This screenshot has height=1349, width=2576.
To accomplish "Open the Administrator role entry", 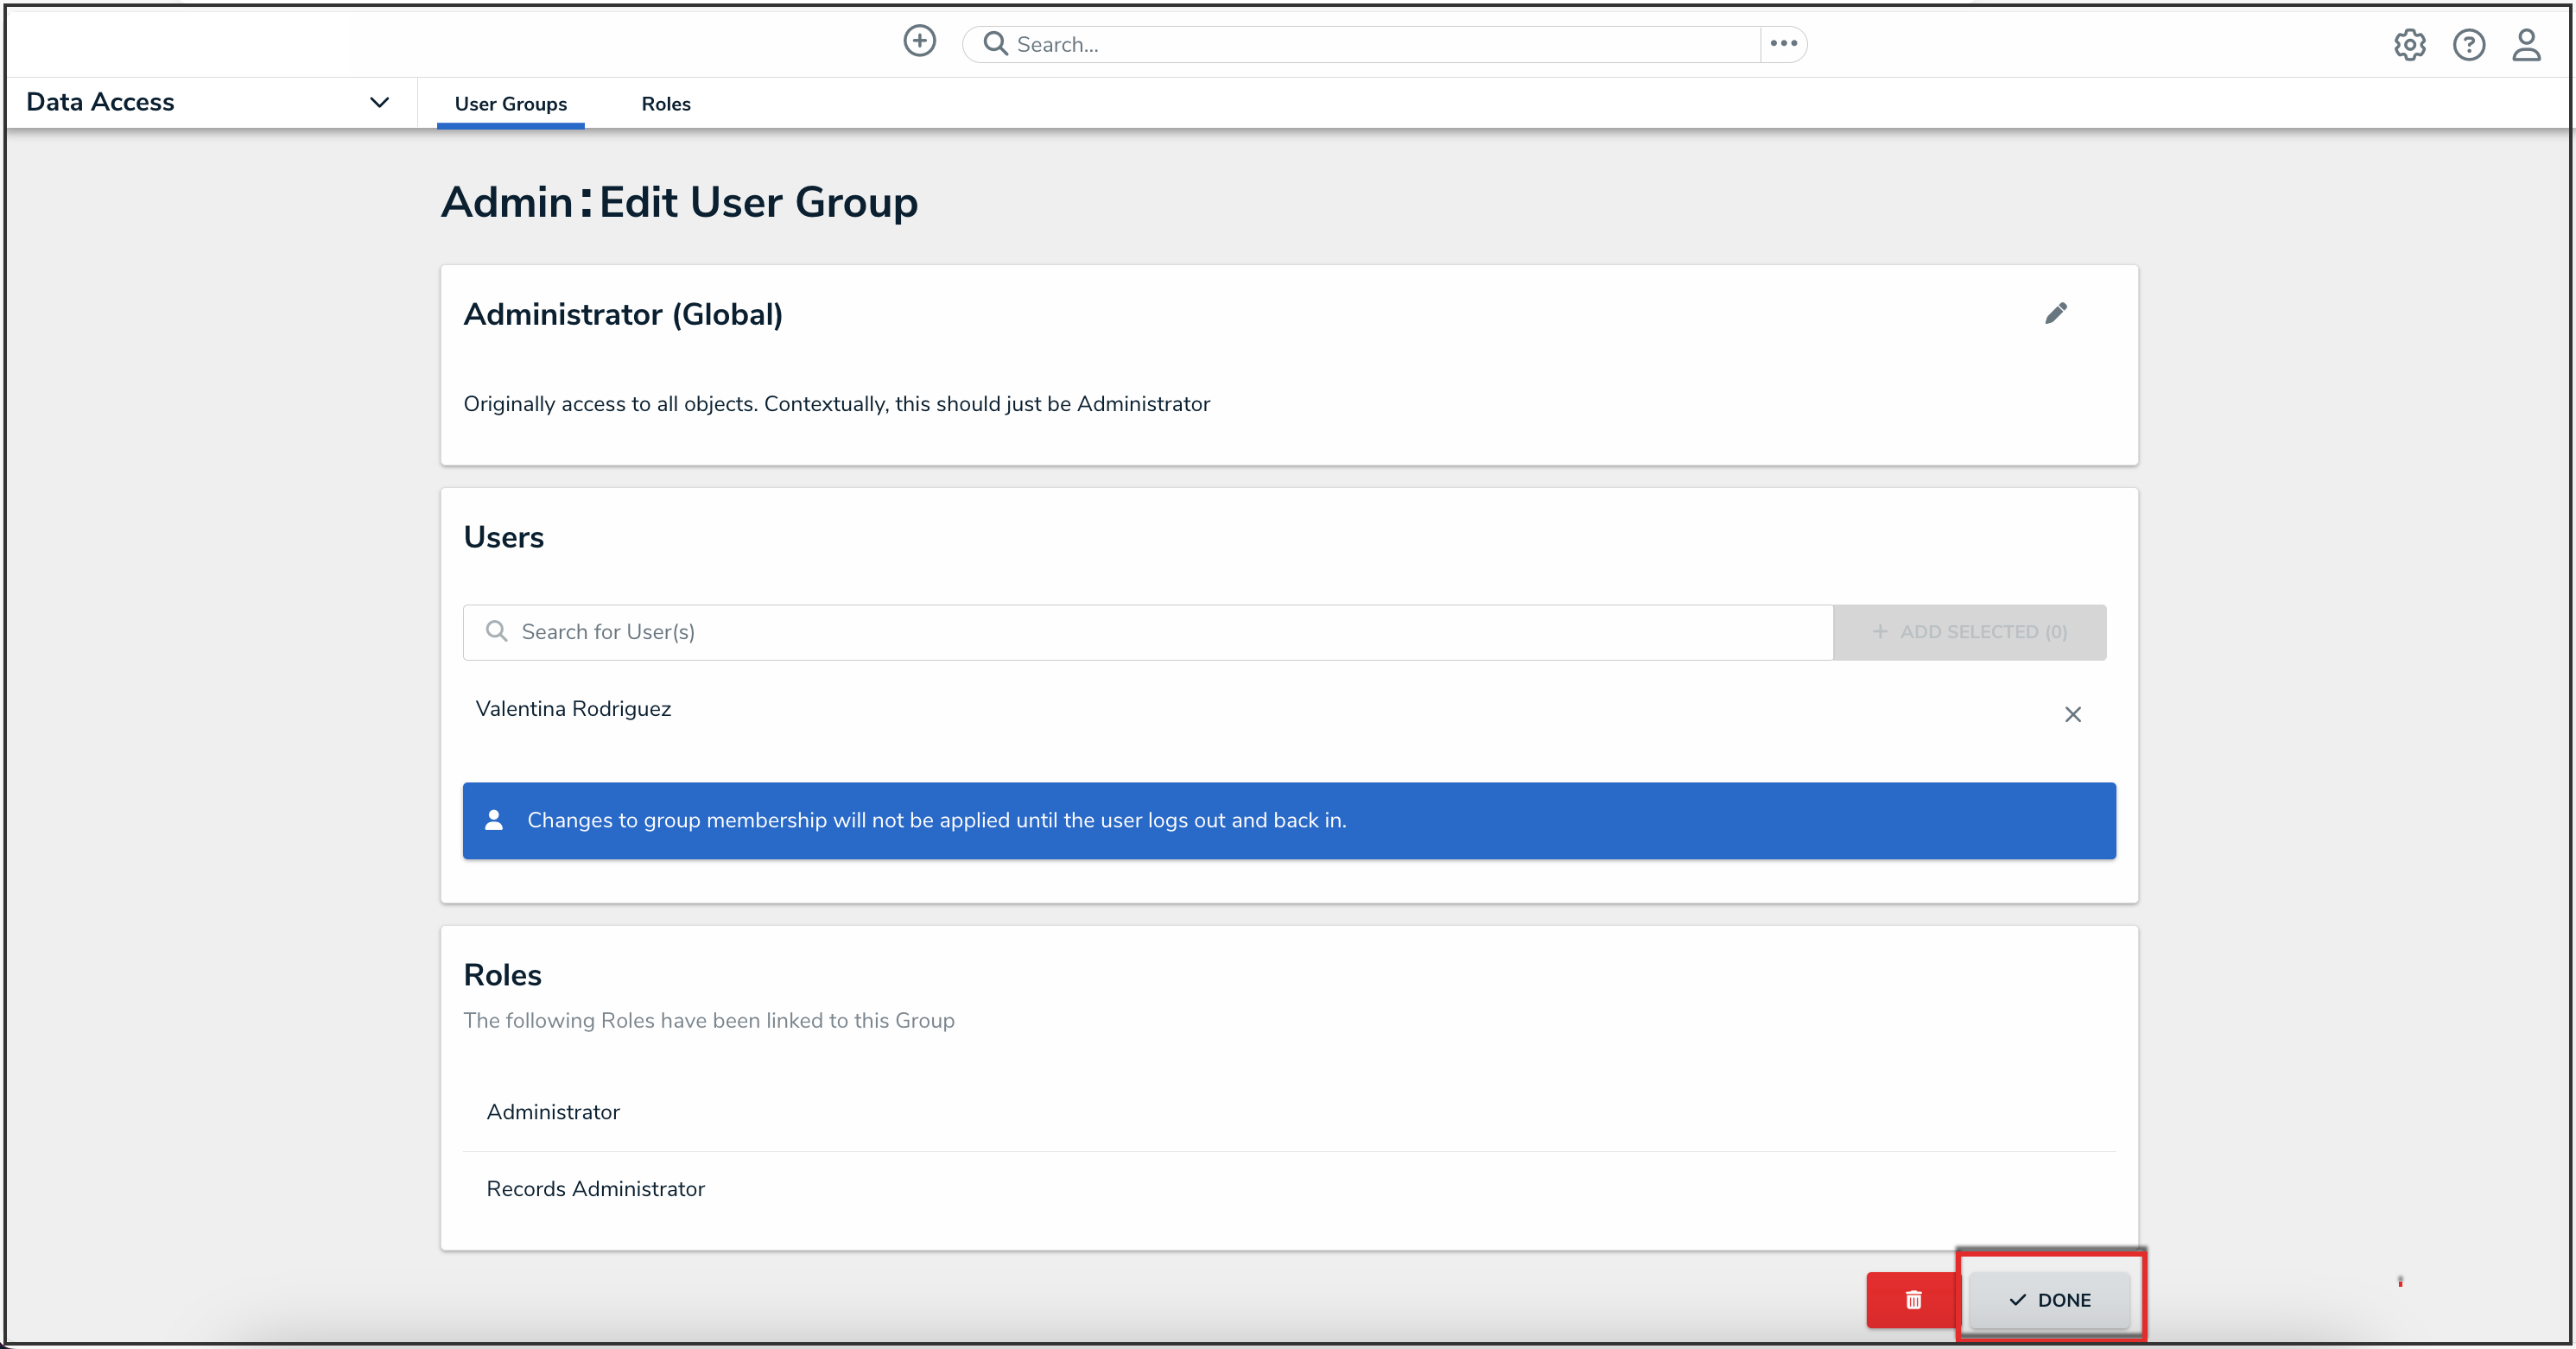I will 553,1112.
